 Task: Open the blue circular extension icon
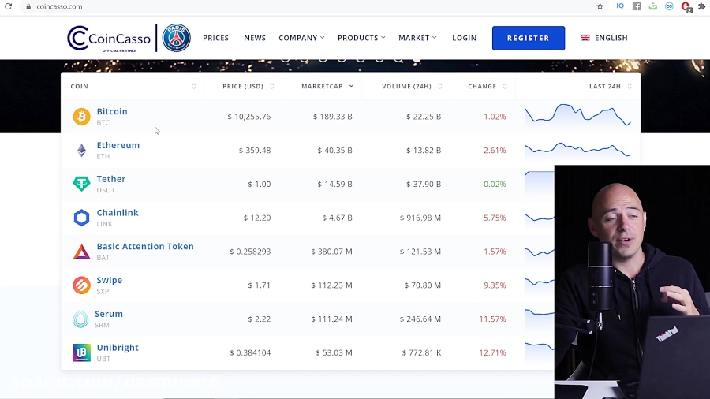click(669, 6)
